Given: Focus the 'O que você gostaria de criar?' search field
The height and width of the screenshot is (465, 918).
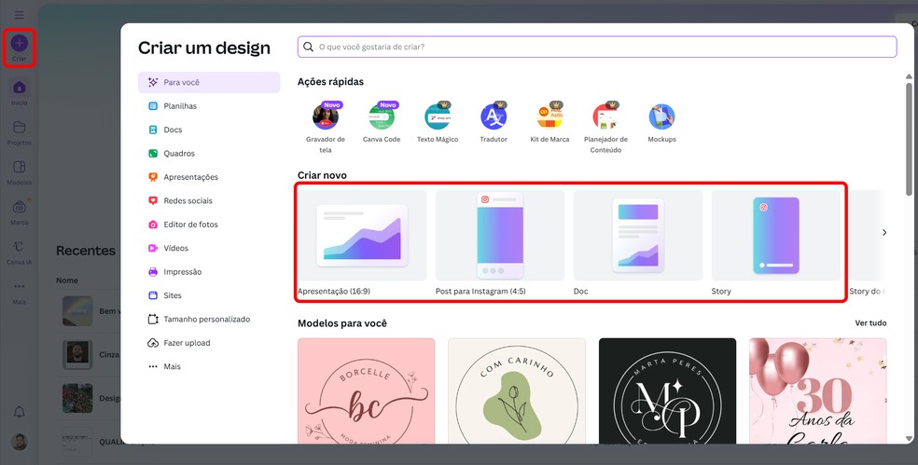Looking at the screenshot, I should pos(597,47).
